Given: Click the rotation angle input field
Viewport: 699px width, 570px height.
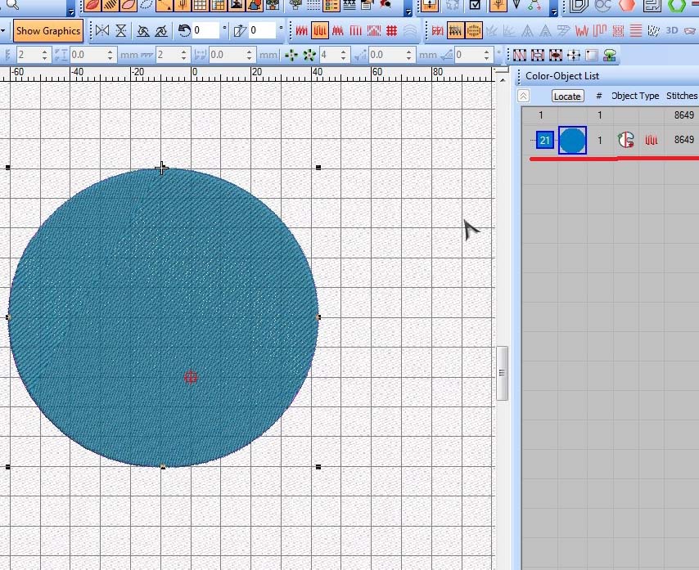Looking at the screenshot, I should [206, 31].
